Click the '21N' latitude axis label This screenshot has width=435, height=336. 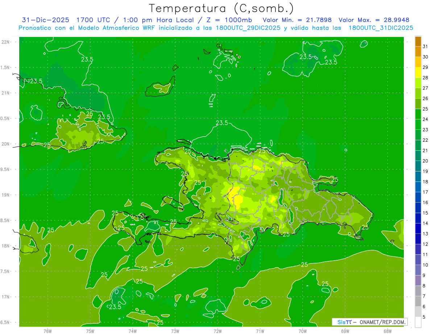click(5, 93)
